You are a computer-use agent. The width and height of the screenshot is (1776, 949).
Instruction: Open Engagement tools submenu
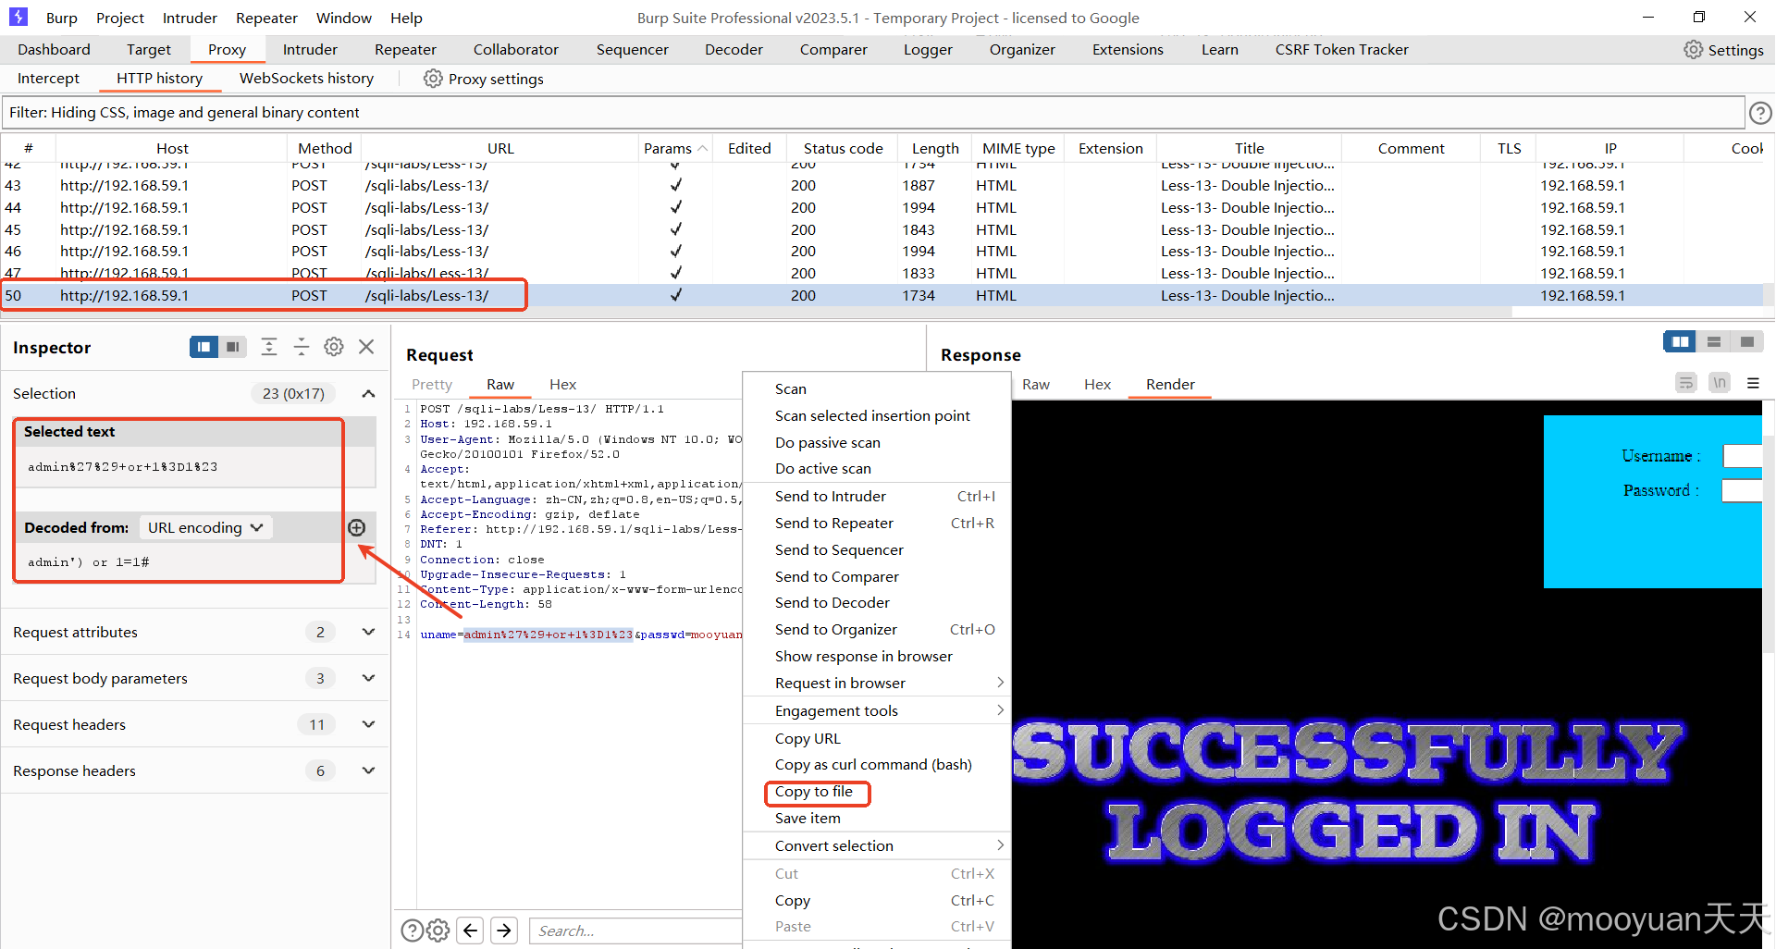coord(877,710)
